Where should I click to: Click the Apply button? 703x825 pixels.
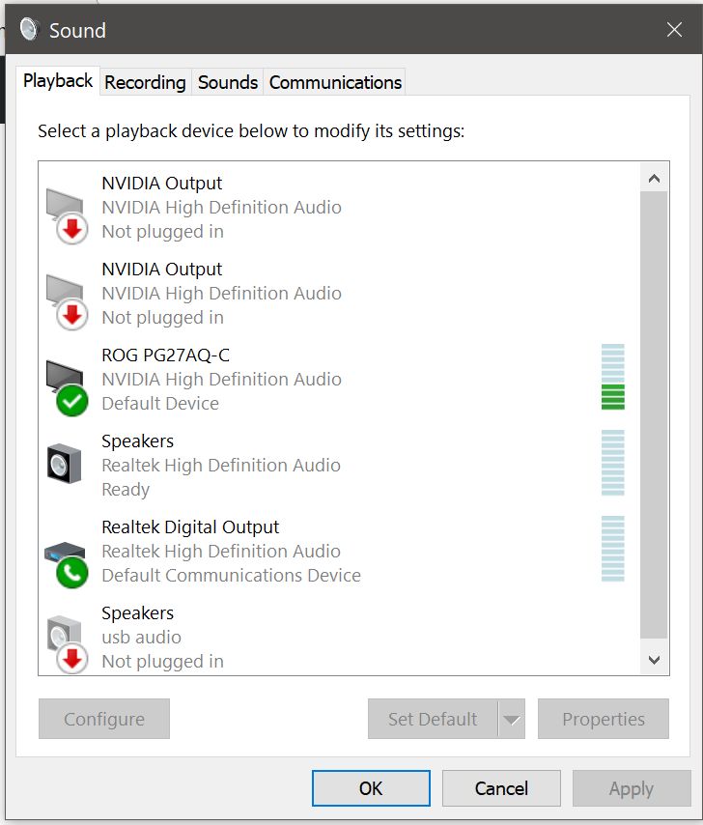[632, 788]
